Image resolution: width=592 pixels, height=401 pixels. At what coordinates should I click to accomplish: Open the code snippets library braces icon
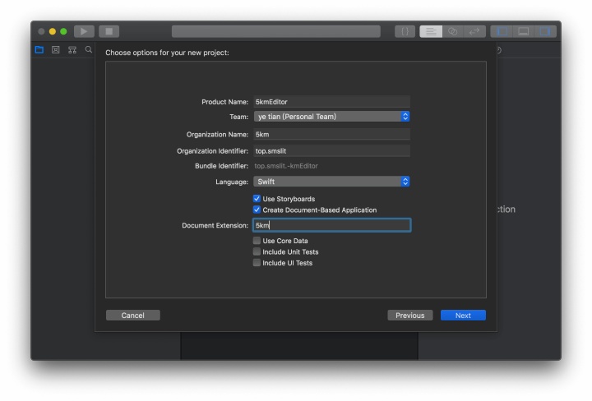tap(405, 31)
